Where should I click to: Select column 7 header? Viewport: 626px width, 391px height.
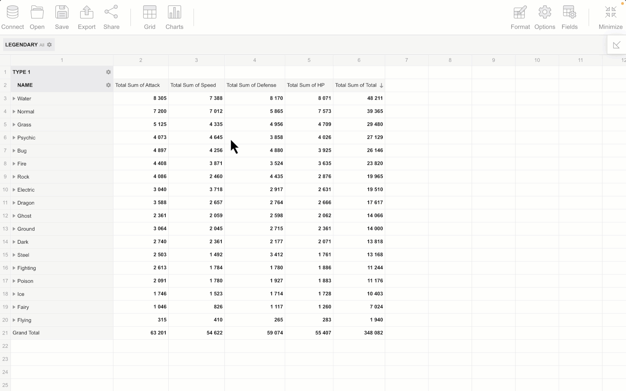[407, 60]
